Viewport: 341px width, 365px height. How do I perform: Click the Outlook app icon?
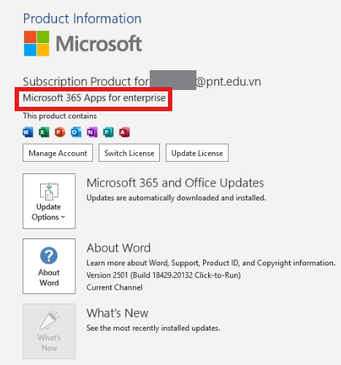tap(76, 132)
